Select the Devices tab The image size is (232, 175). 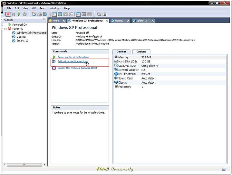coord(121,51)
